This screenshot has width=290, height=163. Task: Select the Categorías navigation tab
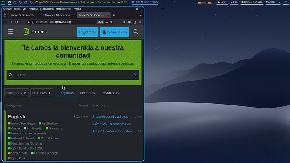(x=66, y=93)
